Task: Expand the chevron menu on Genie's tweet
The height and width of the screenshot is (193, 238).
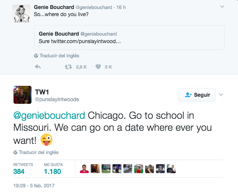Action: point(222,7)
